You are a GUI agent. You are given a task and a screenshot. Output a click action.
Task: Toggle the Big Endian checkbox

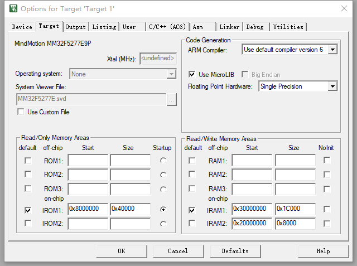(245, 74)
